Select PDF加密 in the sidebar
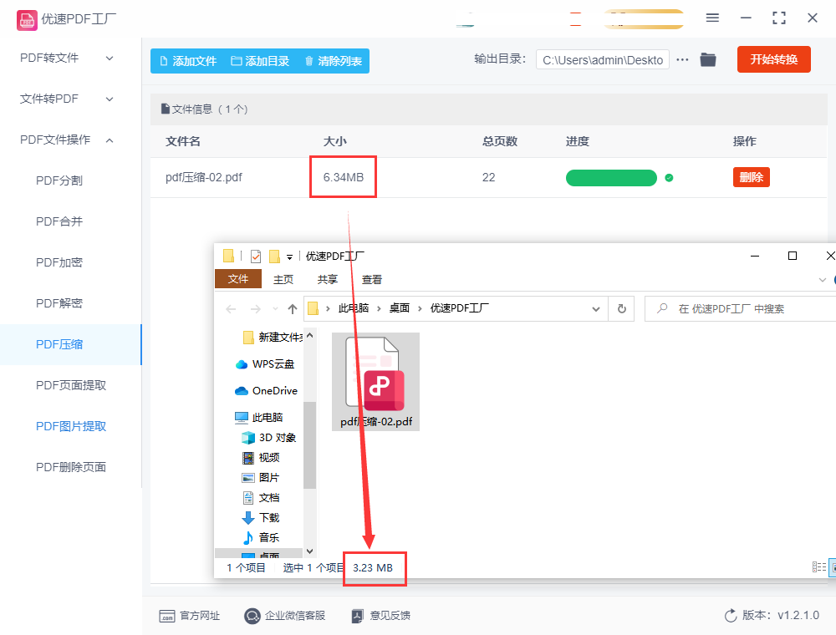 (59, 262)
